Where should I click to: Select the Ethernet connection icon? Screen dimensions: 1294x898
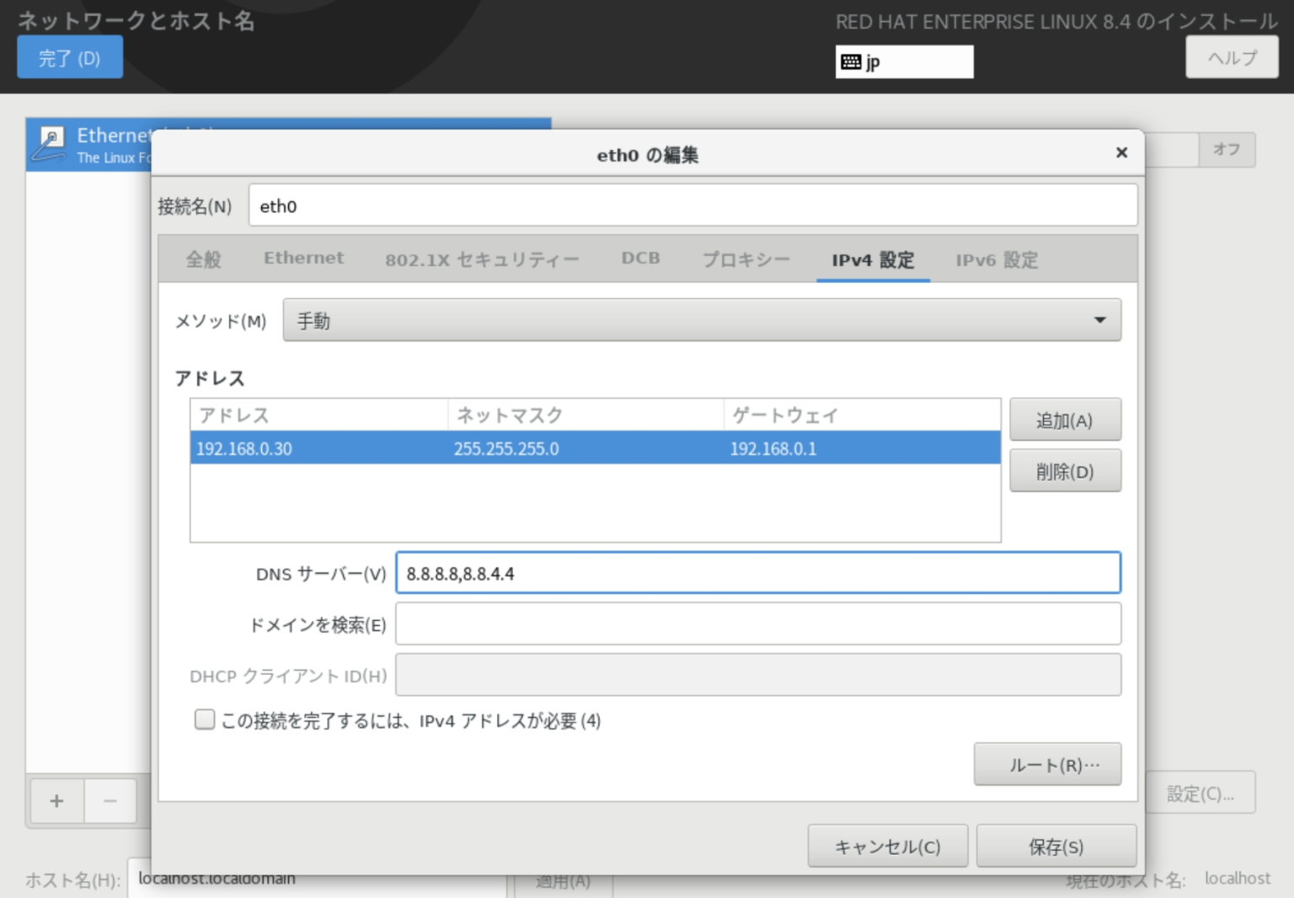tap(51, 143)
